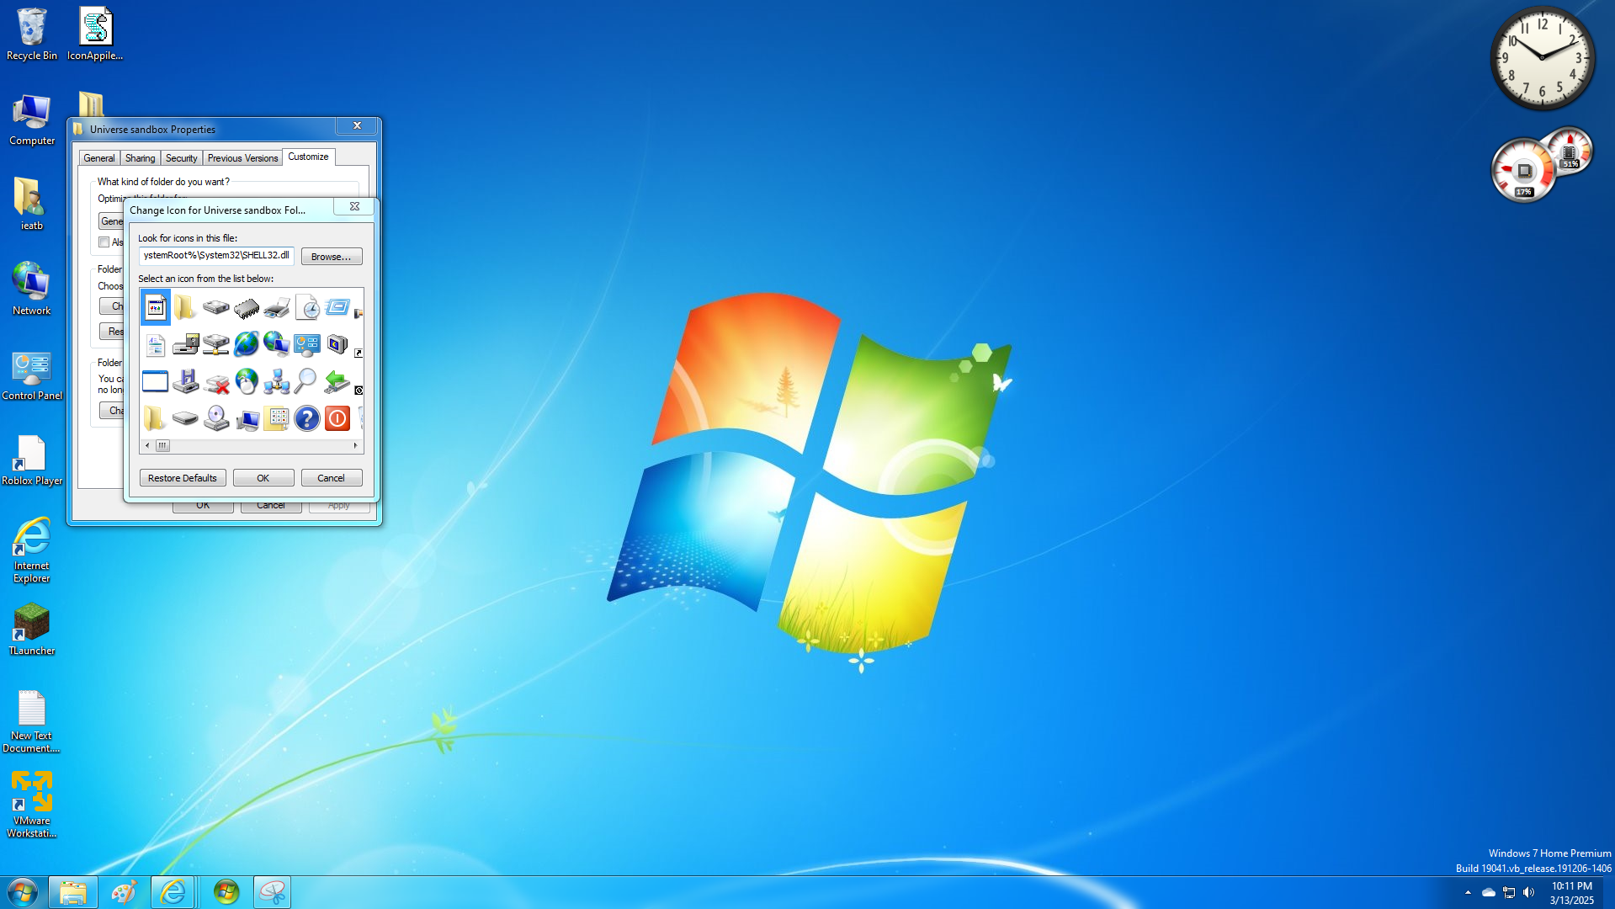This screenshot has height=909, width=1615.
Task: Select the purple floppy disk drive icon
Action: [x=186, y=381]
